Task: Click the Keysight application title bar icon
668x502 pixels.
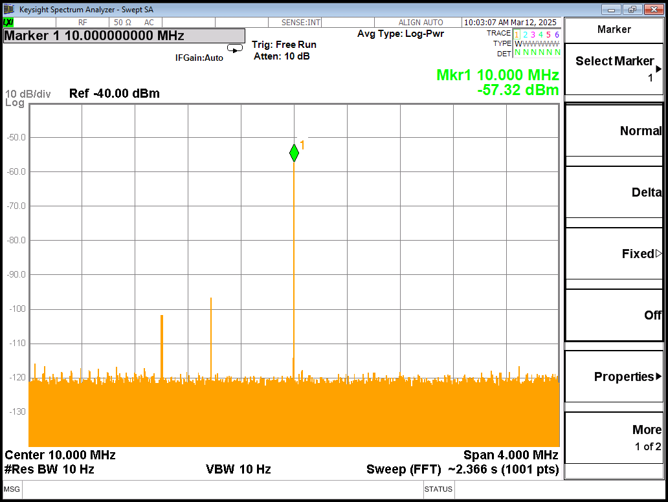Action: tap(9, 10)
